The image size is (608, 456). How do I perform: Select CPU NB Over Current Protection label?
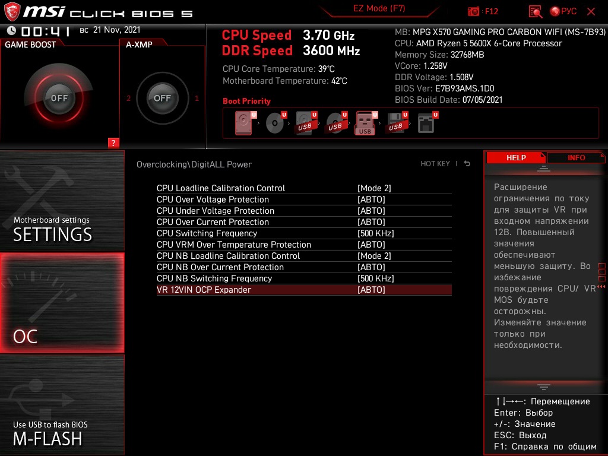(x=220, y=267)
